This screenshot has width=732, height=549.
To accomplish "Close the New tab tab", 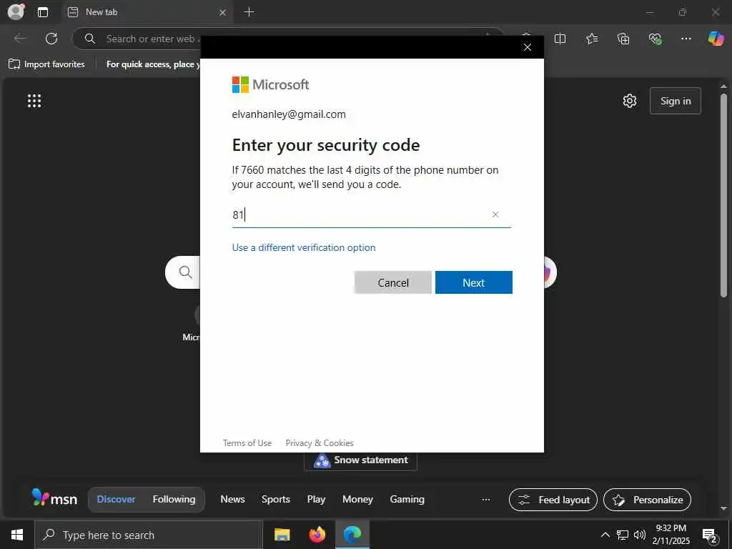I will [223, 13].
